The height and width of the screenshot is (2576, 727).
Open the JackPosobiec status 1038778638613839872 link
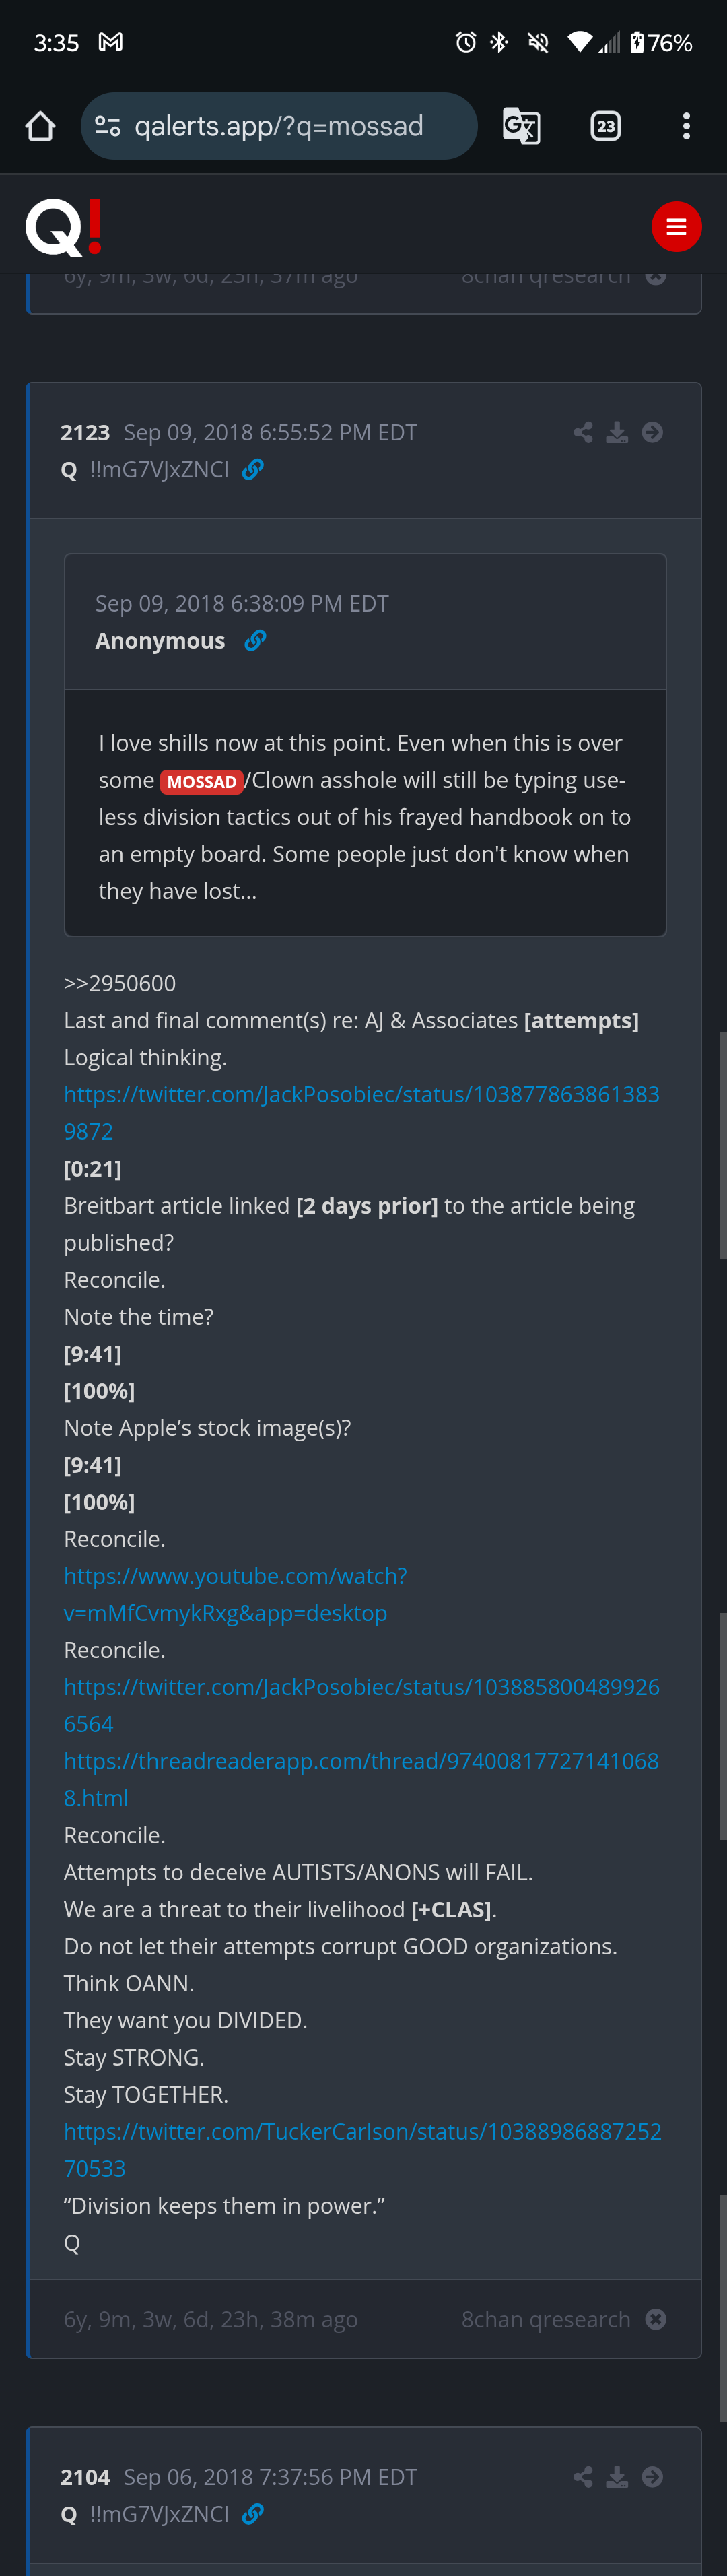(x=362, y=1112)
